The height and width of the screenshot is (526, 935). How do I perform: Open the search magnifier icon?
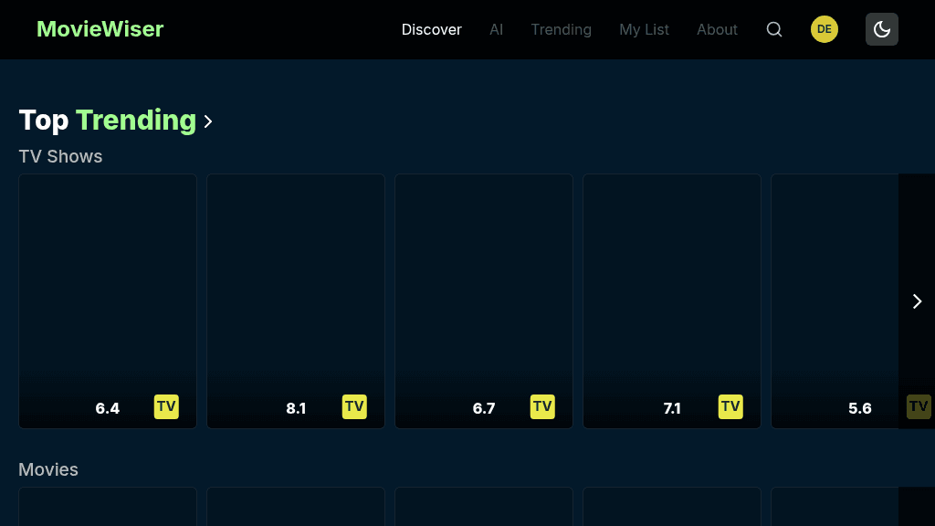tap(774, 29)
